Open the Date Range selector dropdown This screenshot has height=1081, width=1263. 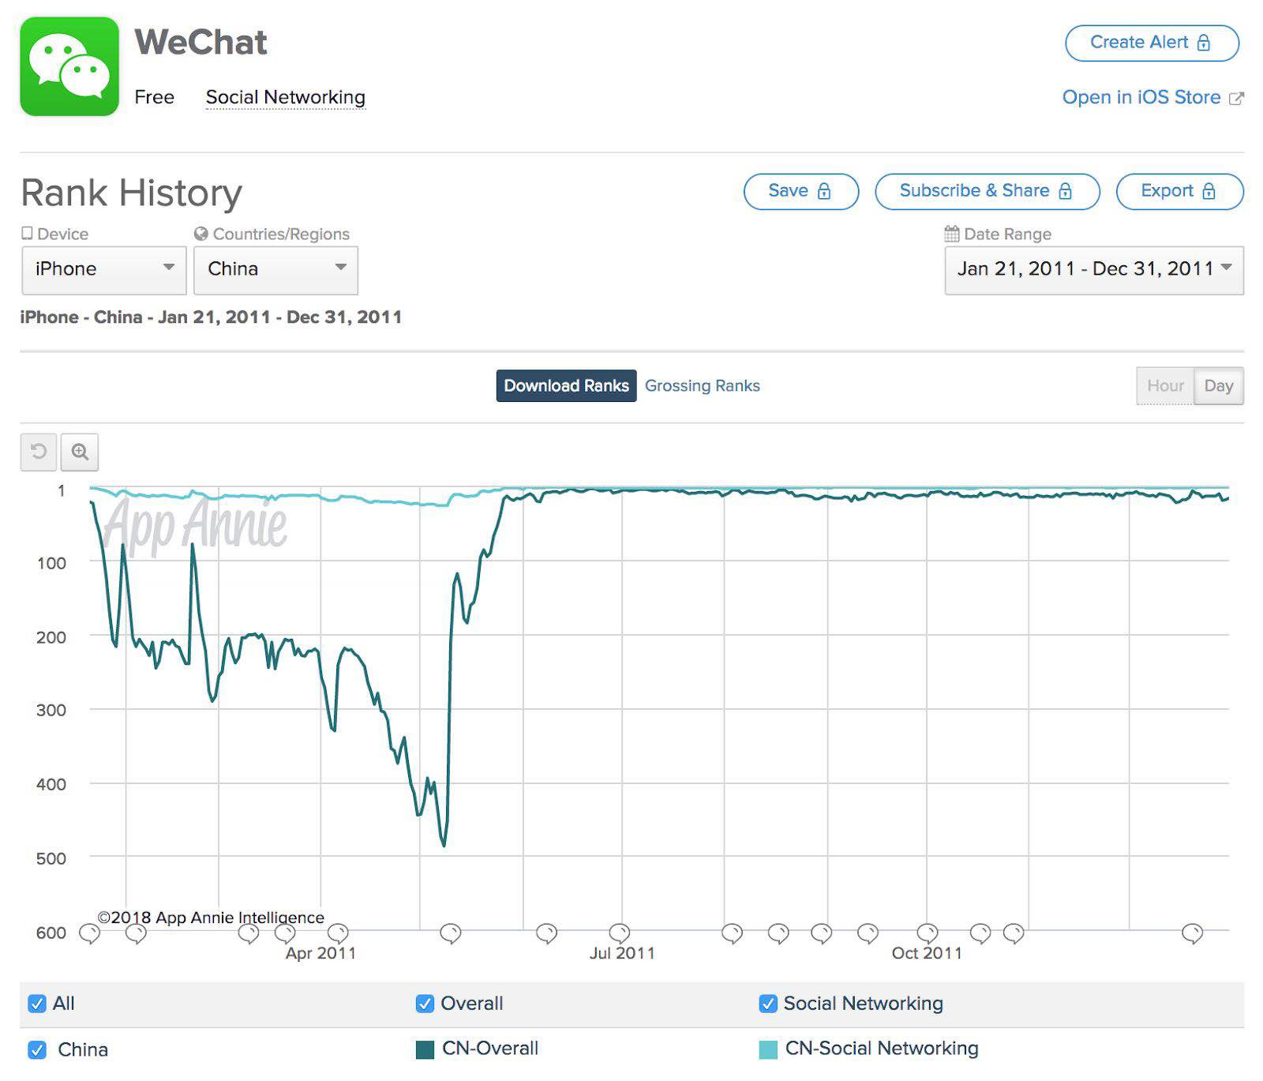1093,269
